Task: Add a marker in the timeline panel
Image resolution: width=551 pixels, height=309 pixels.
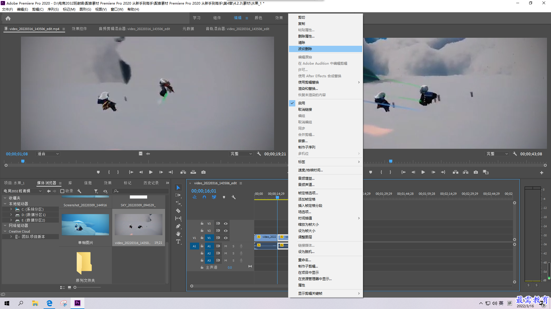Action: 224,197
